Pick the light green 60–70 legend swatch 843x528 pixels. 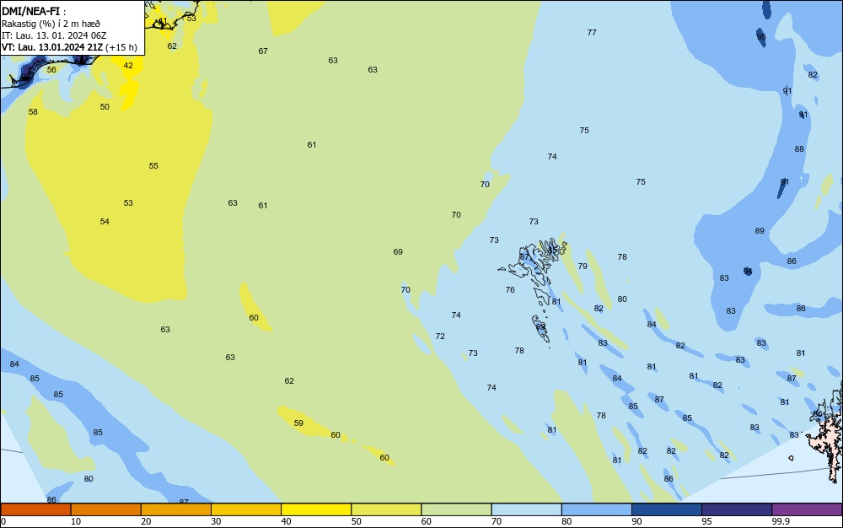click(456, 509)
